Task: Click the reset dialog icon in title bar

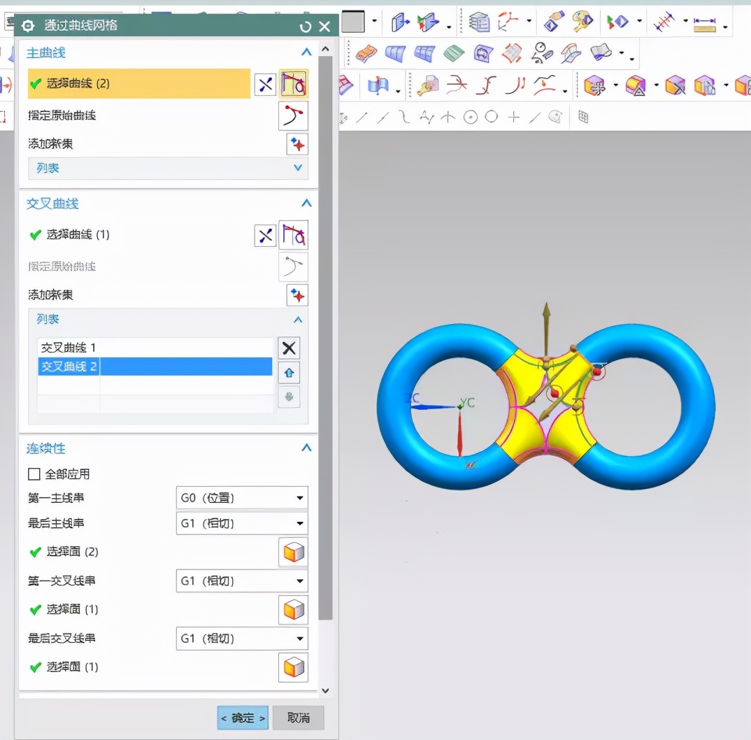Action: click(305, 27)
